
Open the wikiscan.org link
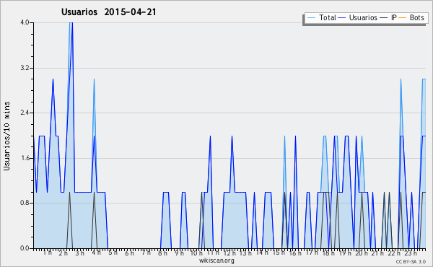pyautogui.click(x=216, y=261)
